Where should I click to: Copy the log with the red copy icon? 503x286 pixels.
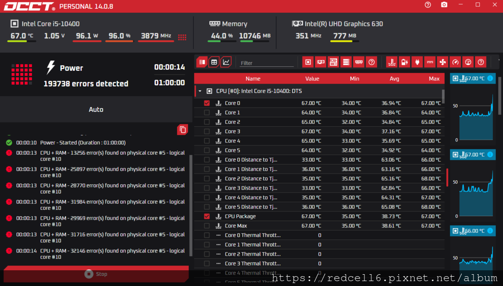tap(183, 130)
